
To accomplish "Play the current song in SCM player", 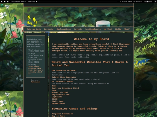I will coord(5,1).
